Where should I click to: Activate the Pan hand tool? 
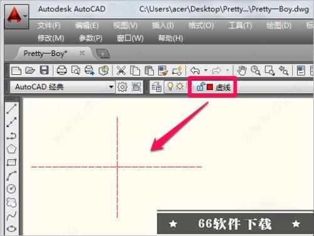pyautogui.click(x=242, y=70)
